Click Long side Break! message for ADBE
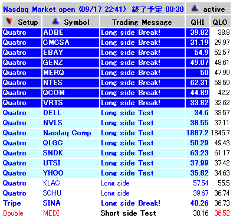 [x=142, y=32]
